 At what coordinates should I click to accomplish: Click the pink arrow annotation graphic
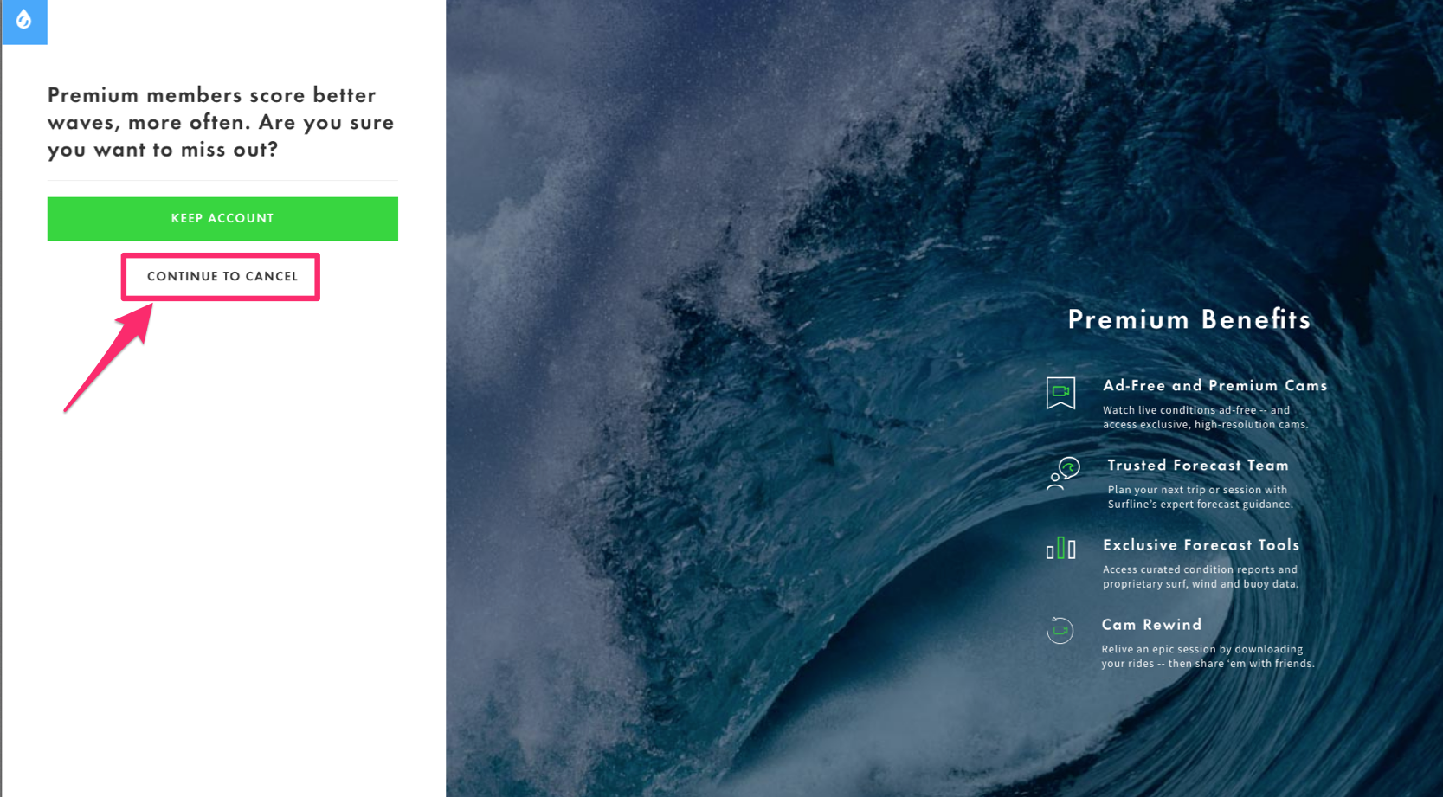point(108,357)
